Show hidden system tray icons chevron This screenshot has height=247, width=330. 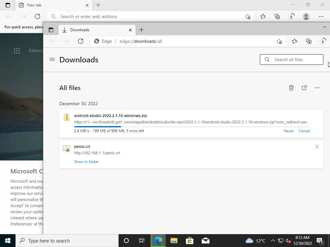[x=273, y=241]
